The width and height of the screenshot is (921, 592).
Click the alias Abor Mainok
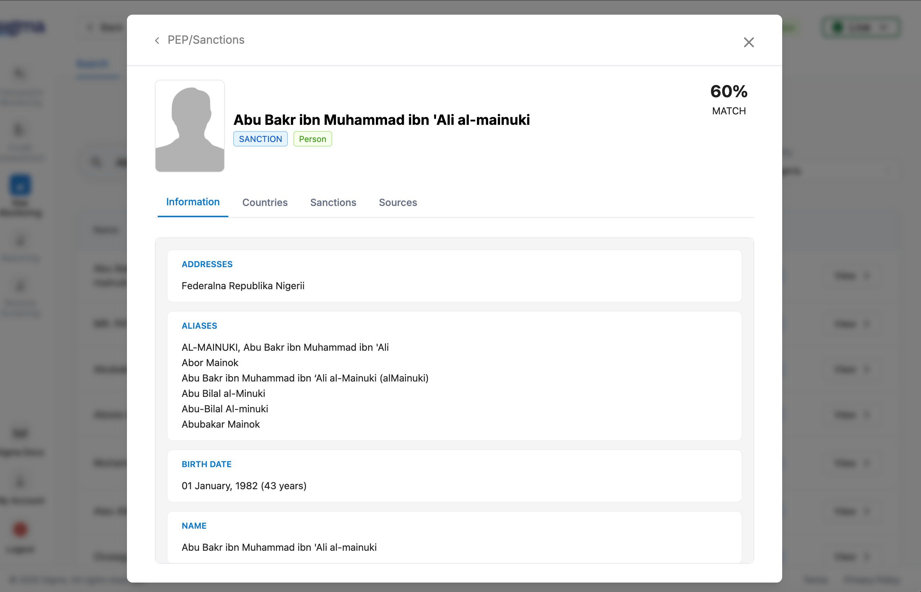(x=210, y=363)
